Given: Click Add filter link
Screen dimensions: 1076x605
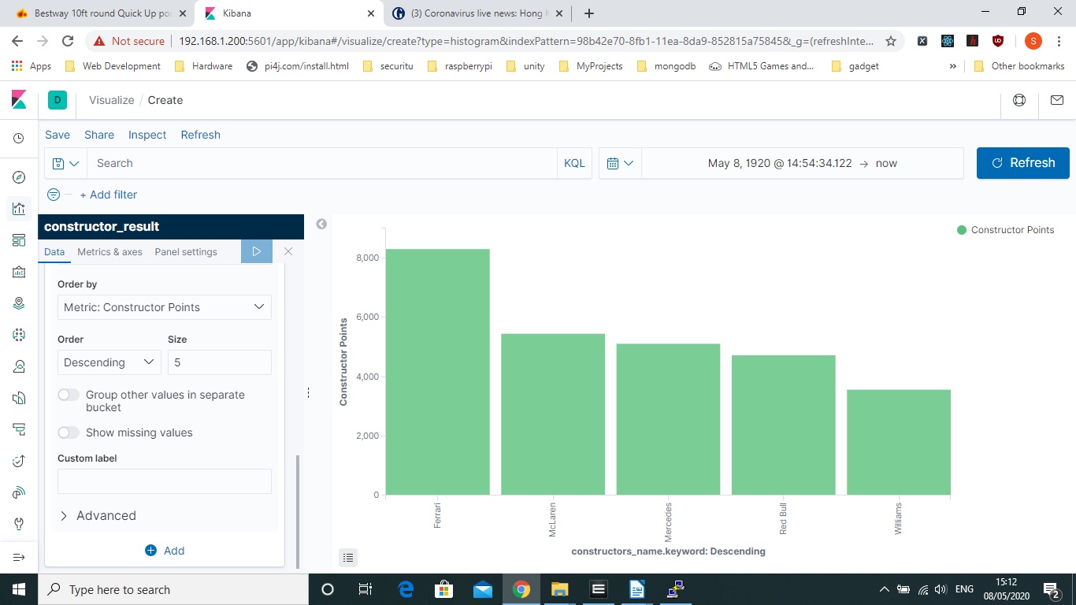Looking at the screenshot, I should (x=109, y=195).
